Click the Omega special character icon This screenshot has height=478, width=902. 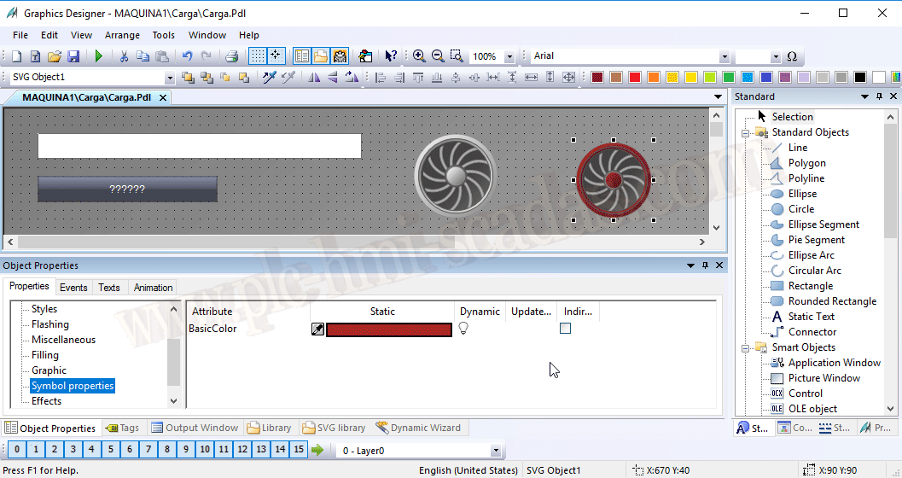click(x=792, y=56)
